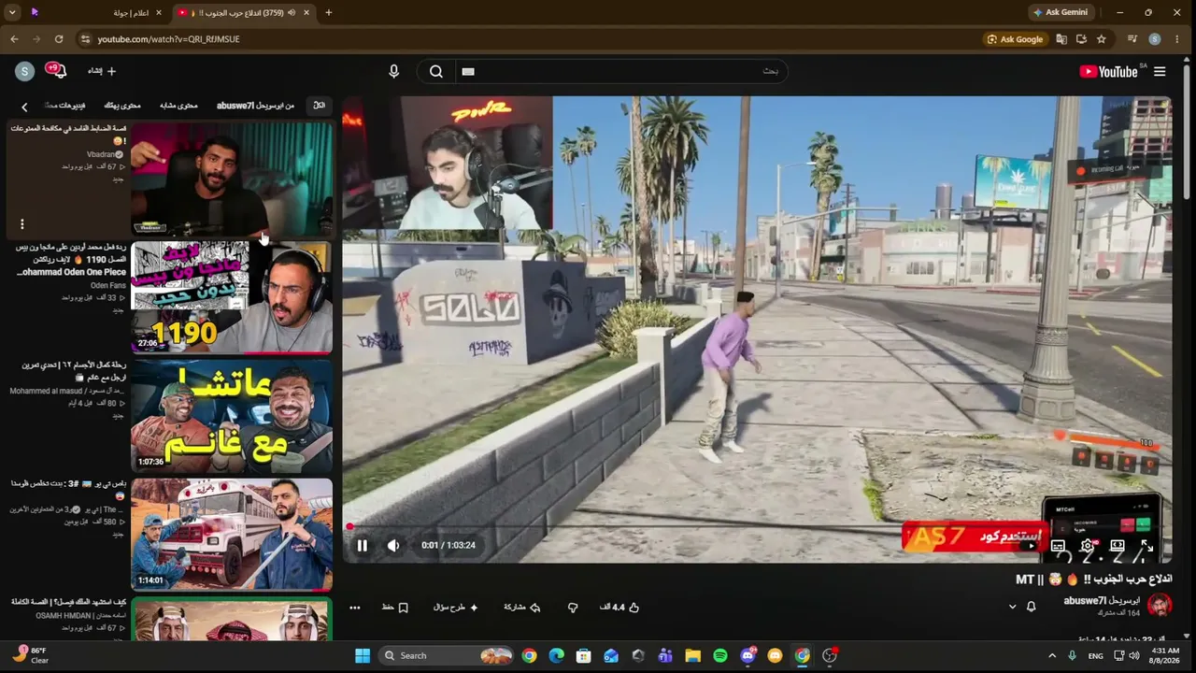Mute the YouTube tab audio indicator

pyautogui.click(x=292, y=13)
